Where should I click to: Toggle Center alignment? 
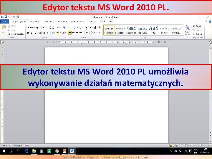pos(73,33)
